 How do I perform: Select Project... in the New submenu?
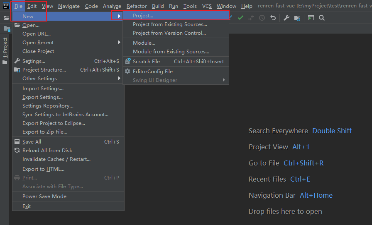[x=176, y=16]
